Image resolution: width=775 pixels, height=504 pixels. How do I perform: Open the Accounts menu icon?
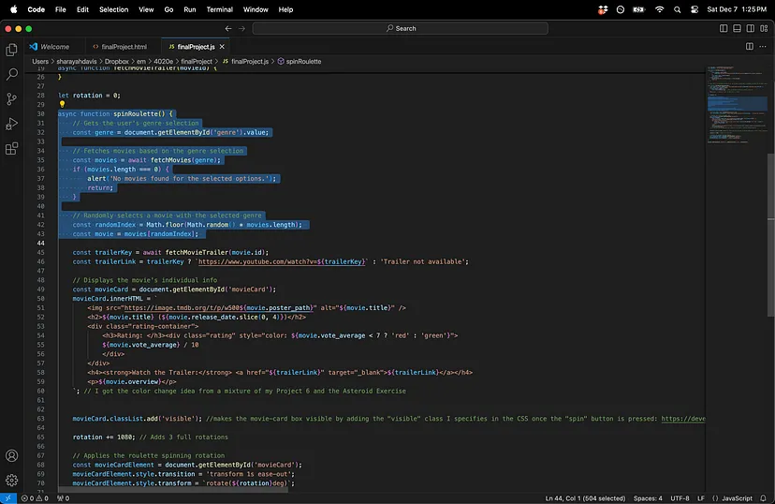point(12,456)
